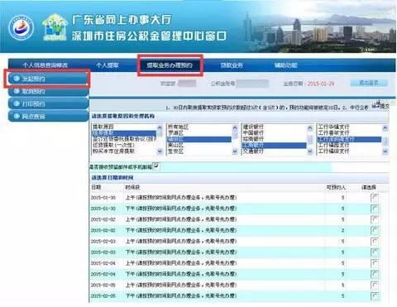Select 工行喜年支行 in the branch list
Image resolution: width=397 pixels, height=307 pixels.
[333, 133]
